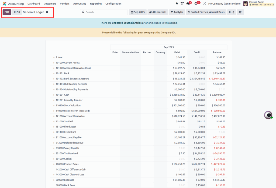Click the wrench tools icon
Viewport: 276px width, 188px height.
tap(204, 4)
